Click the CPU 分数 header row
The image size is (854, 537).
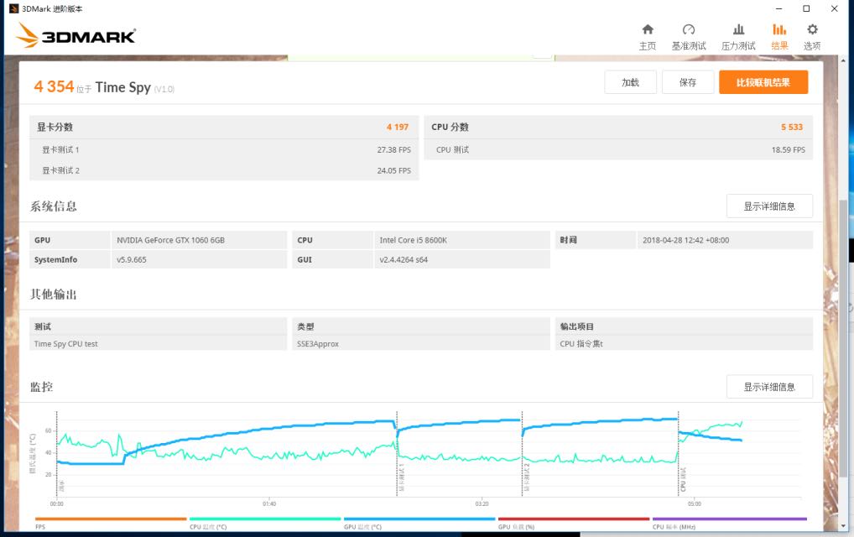(x=618, y=127)
